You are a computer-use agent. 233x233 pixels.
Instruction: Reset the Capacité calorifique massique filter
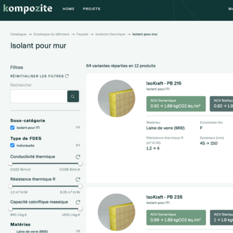[x=78, y=202]
